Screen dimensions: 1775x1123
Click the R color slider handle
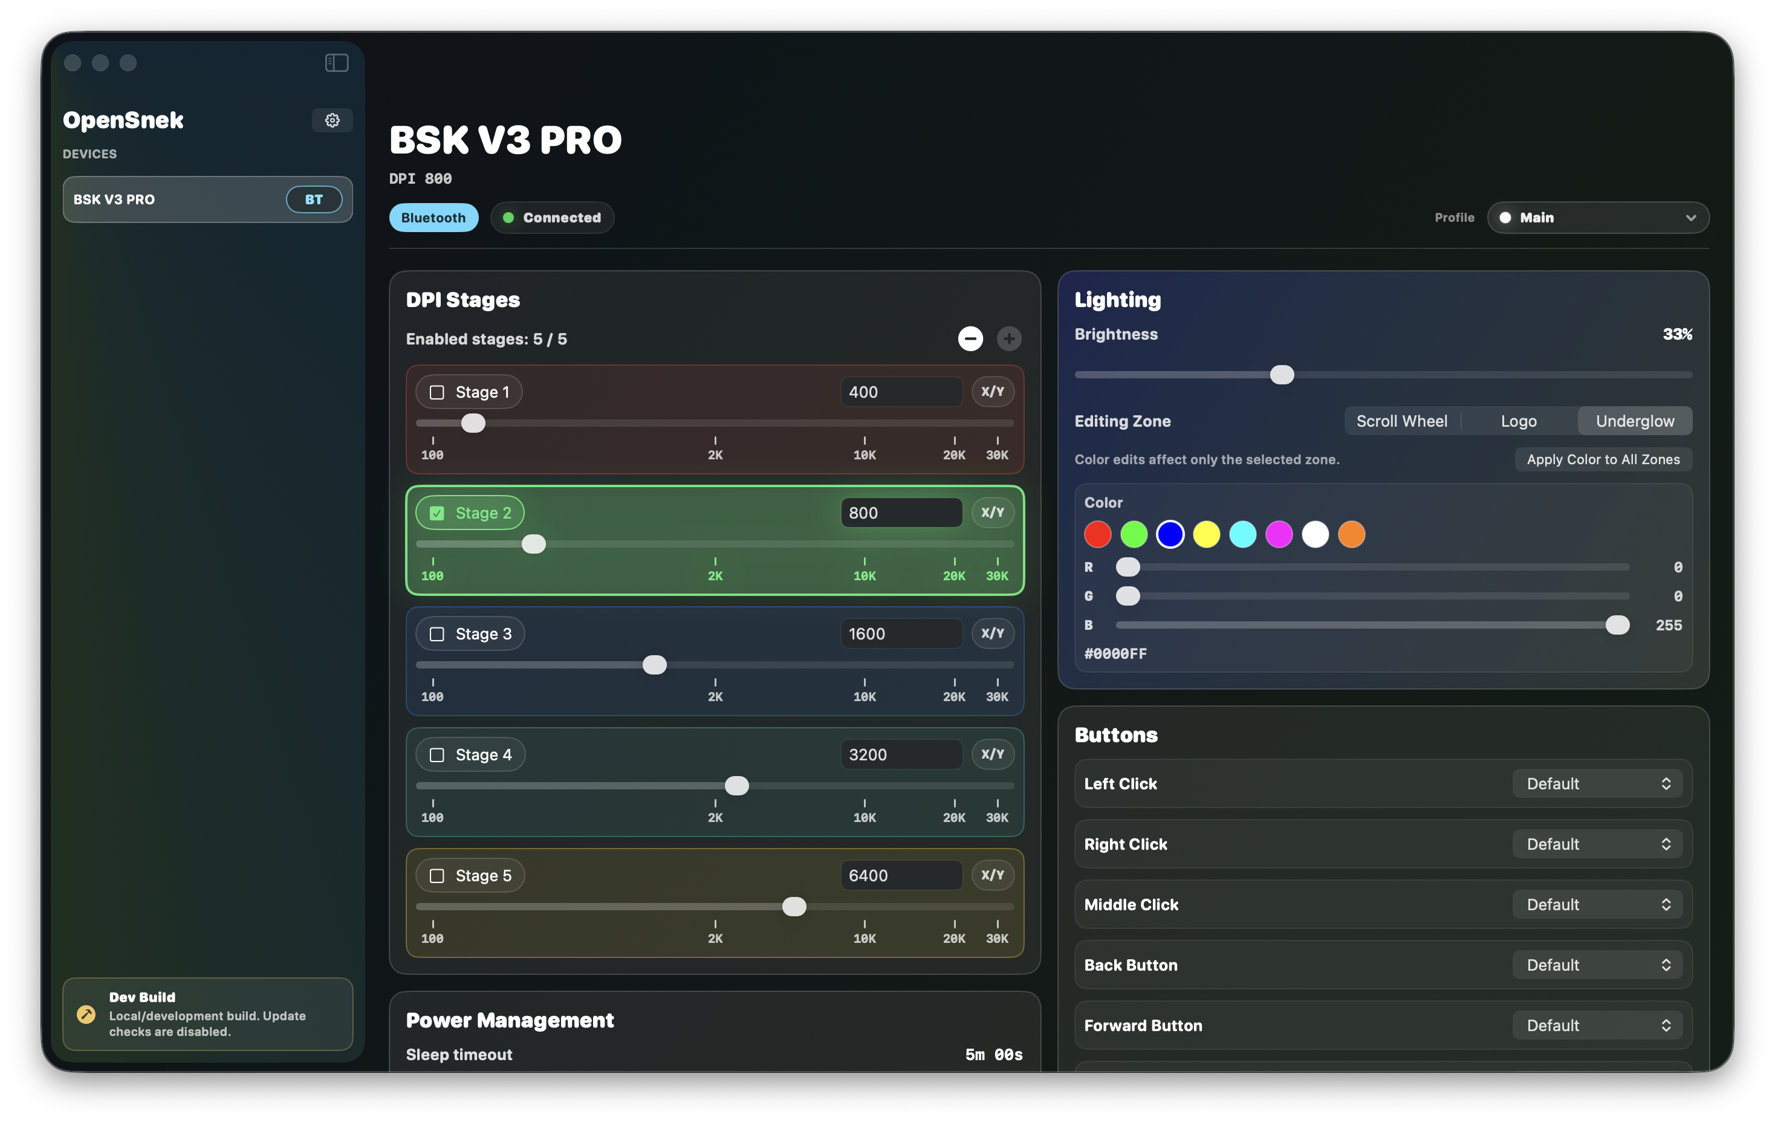[x=1128, y=567]
